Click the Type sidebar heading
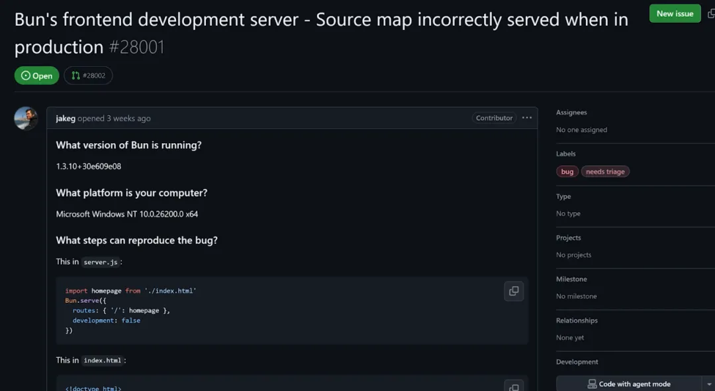The height and width of the screenshot is (391, 715). coord(563,196)
